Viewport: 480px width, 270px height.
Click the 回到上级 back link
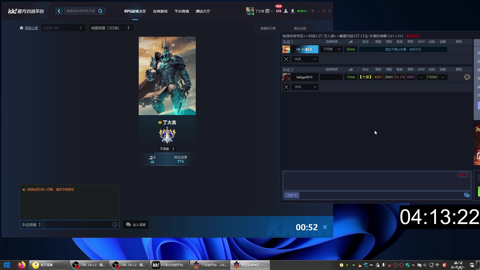(31, 28)
